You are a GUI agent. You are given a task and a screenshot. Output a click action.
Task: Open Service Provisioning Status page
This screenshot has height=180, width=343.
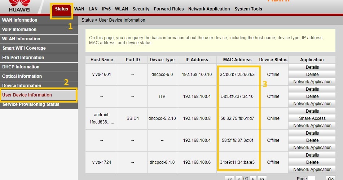pyautogui.click(x=39, y=105)
